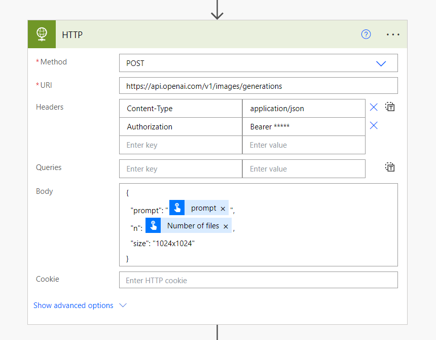The width and height of the screenshot is (436, 340).
Task: Click the HTTP globe connector icon
Action: (x=42, y=35)
